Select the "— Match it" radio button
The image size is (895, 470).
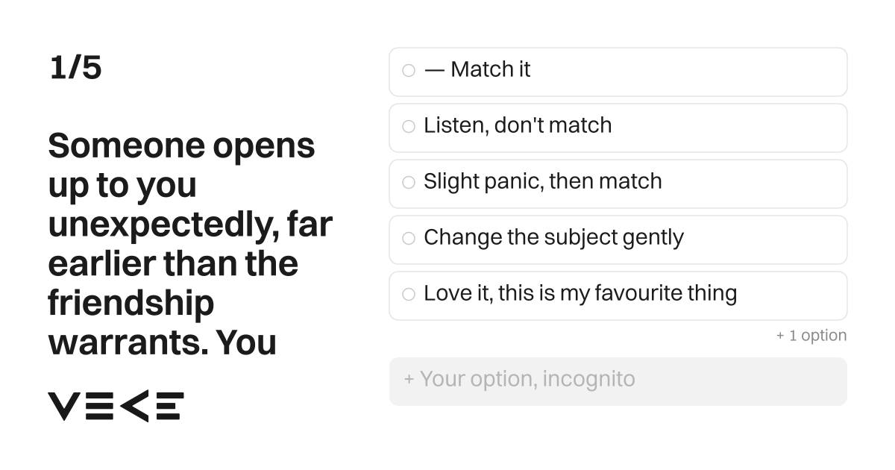(x=408, y=71)
